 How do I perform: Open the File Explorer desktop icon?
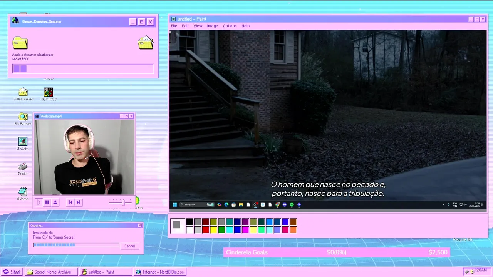[x=23, y=119]
